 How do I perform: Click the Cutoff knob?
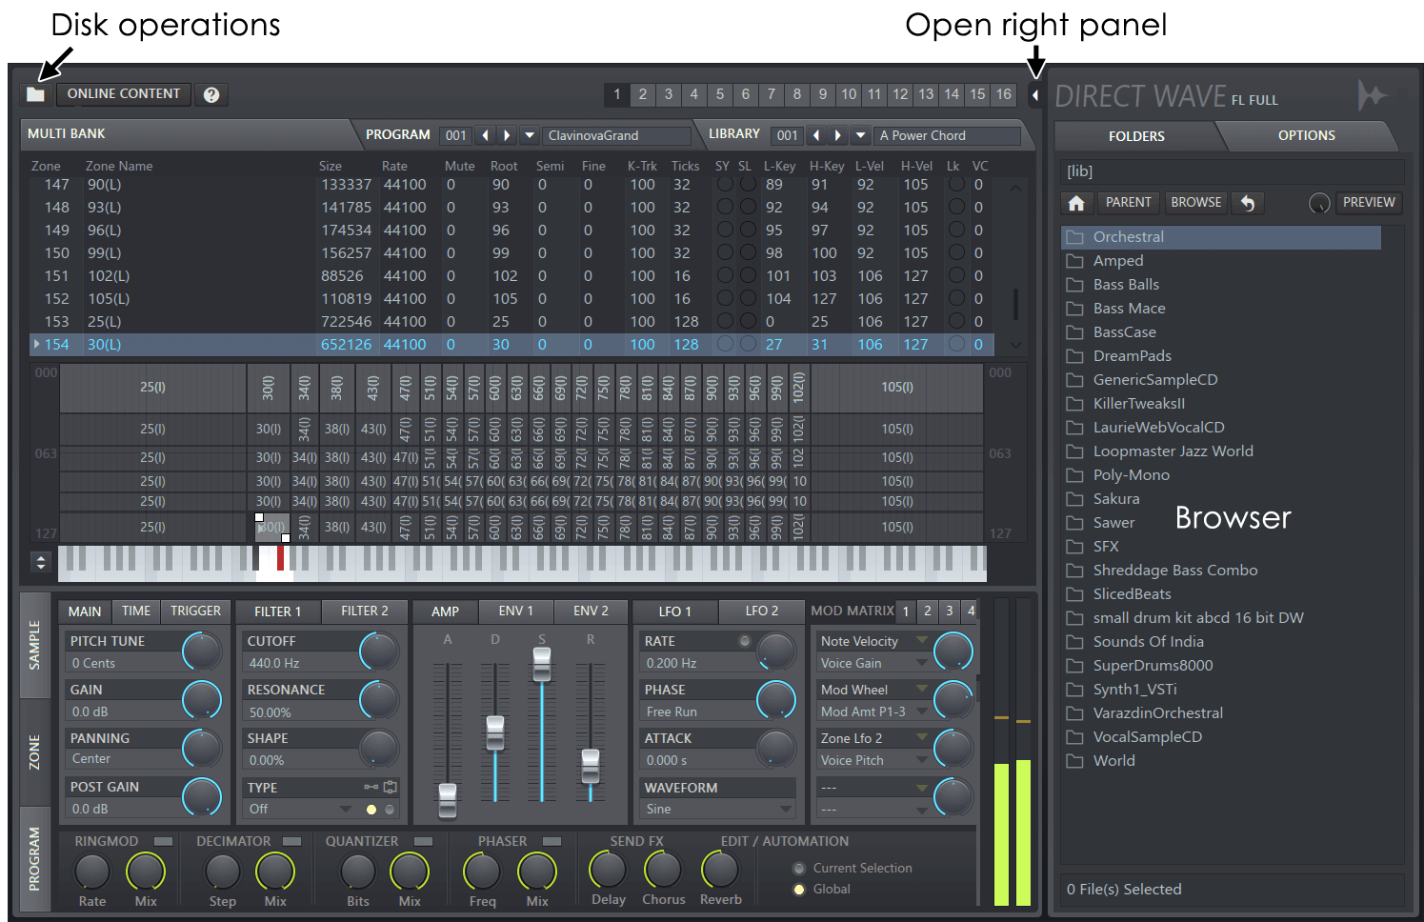(379, 651)
